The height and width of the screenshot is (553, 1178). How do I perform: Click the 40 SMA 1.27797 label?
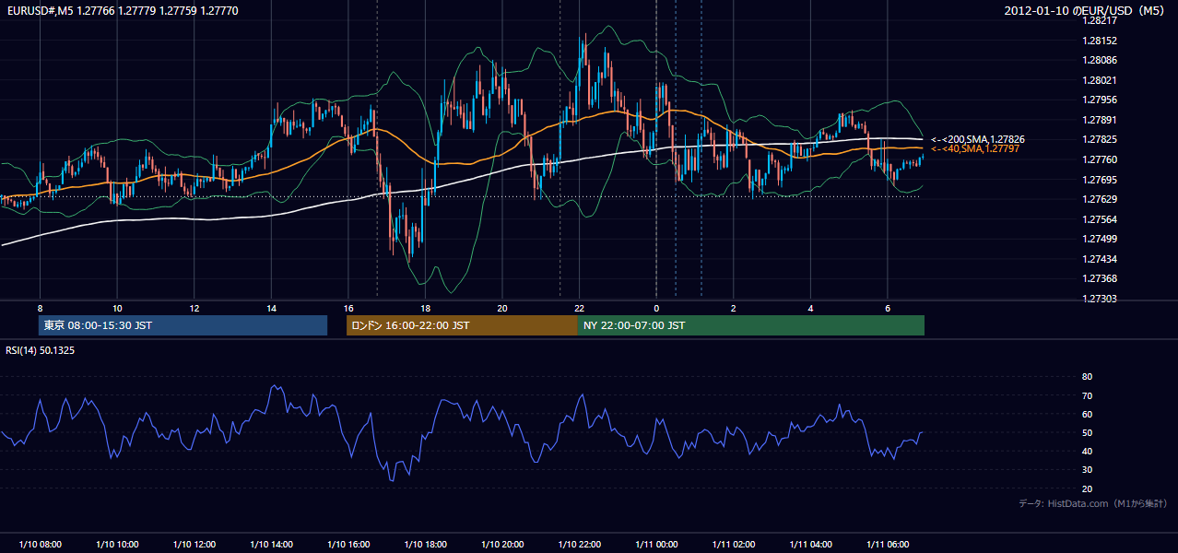tap(974, 148)
